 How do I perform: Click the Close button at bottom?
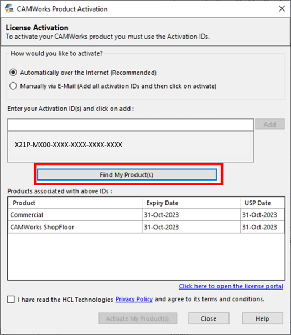209,318
